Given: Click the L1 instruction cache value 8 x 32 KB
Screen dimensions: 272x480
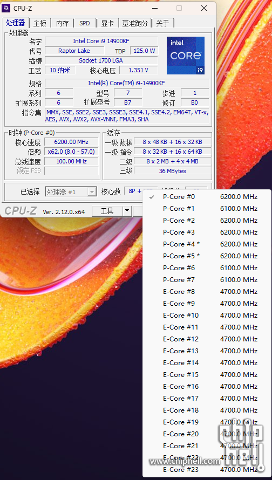Looking at the screenshot, I should tap(173, 152).
